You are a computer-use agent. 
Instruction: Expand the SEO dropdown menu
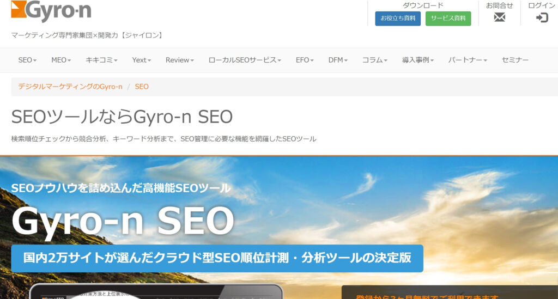pos(27,60)
